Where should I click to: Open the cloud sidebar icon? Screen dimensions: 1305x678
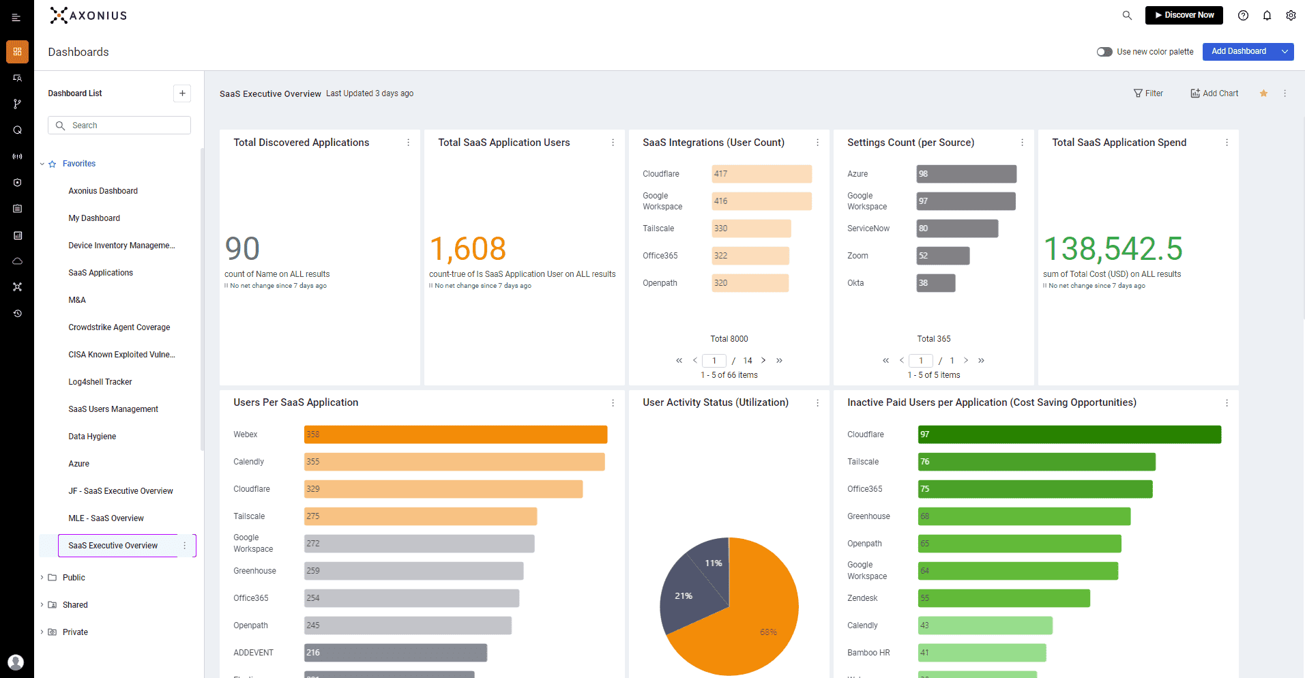coord(17,261)
